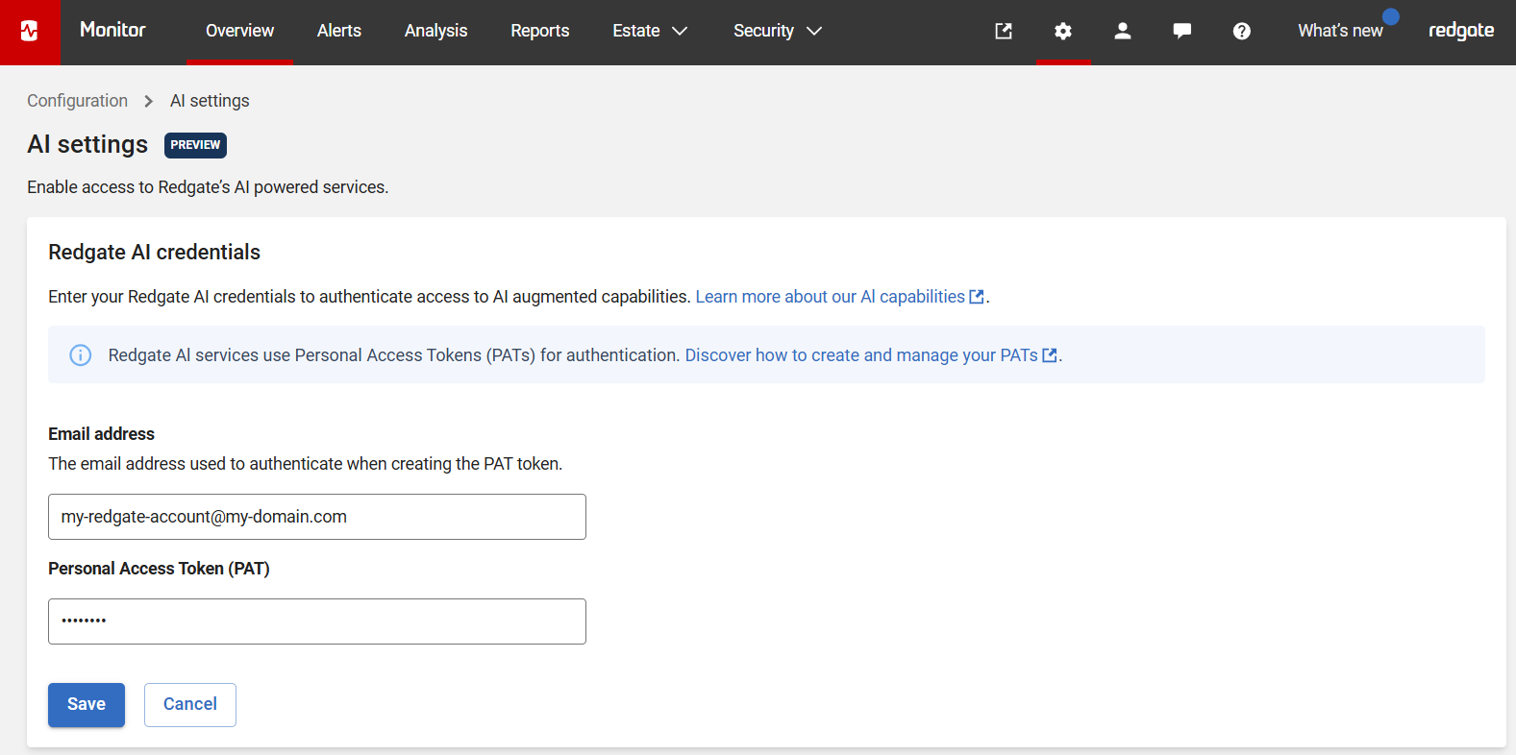Open the help question mark icon
This screenshot has width=1516, height=755.
point(1241,32)
